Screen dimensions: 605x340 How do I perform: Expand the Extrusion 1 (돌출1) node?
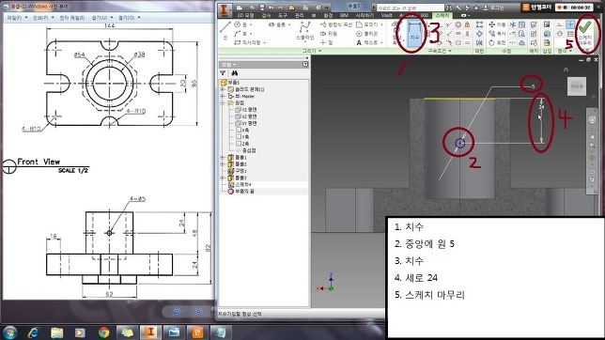point(223,158)
